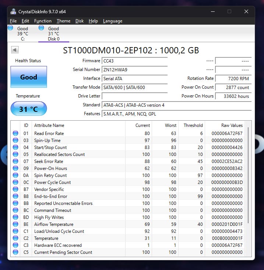Click raw value 0000201D001F
Screen dimensions: 264x270
[227, 224]
